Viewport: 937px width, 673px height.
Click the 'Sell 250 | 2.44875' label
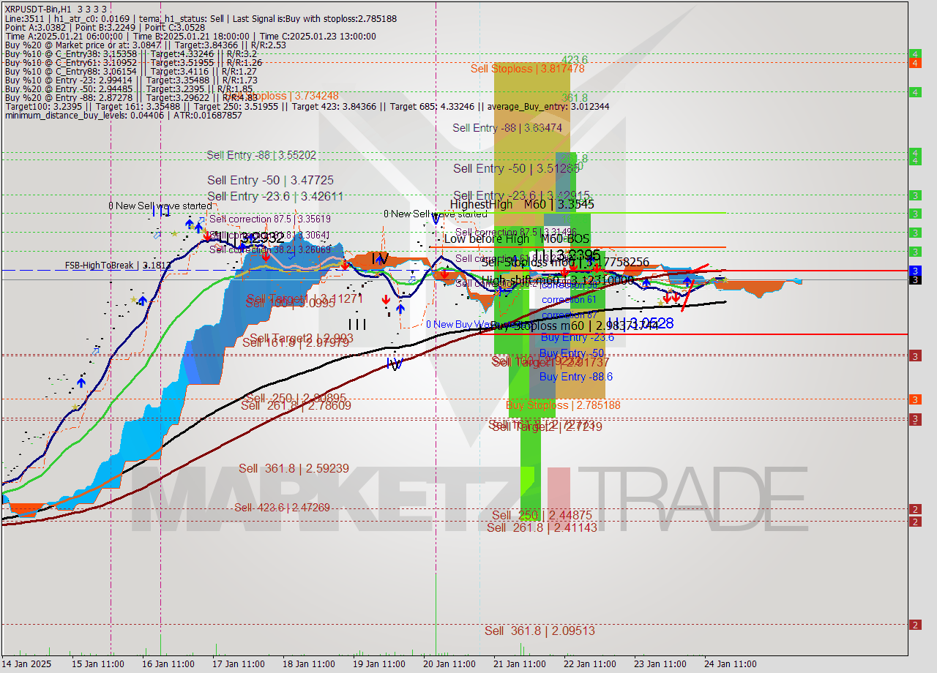click(542, 516)
